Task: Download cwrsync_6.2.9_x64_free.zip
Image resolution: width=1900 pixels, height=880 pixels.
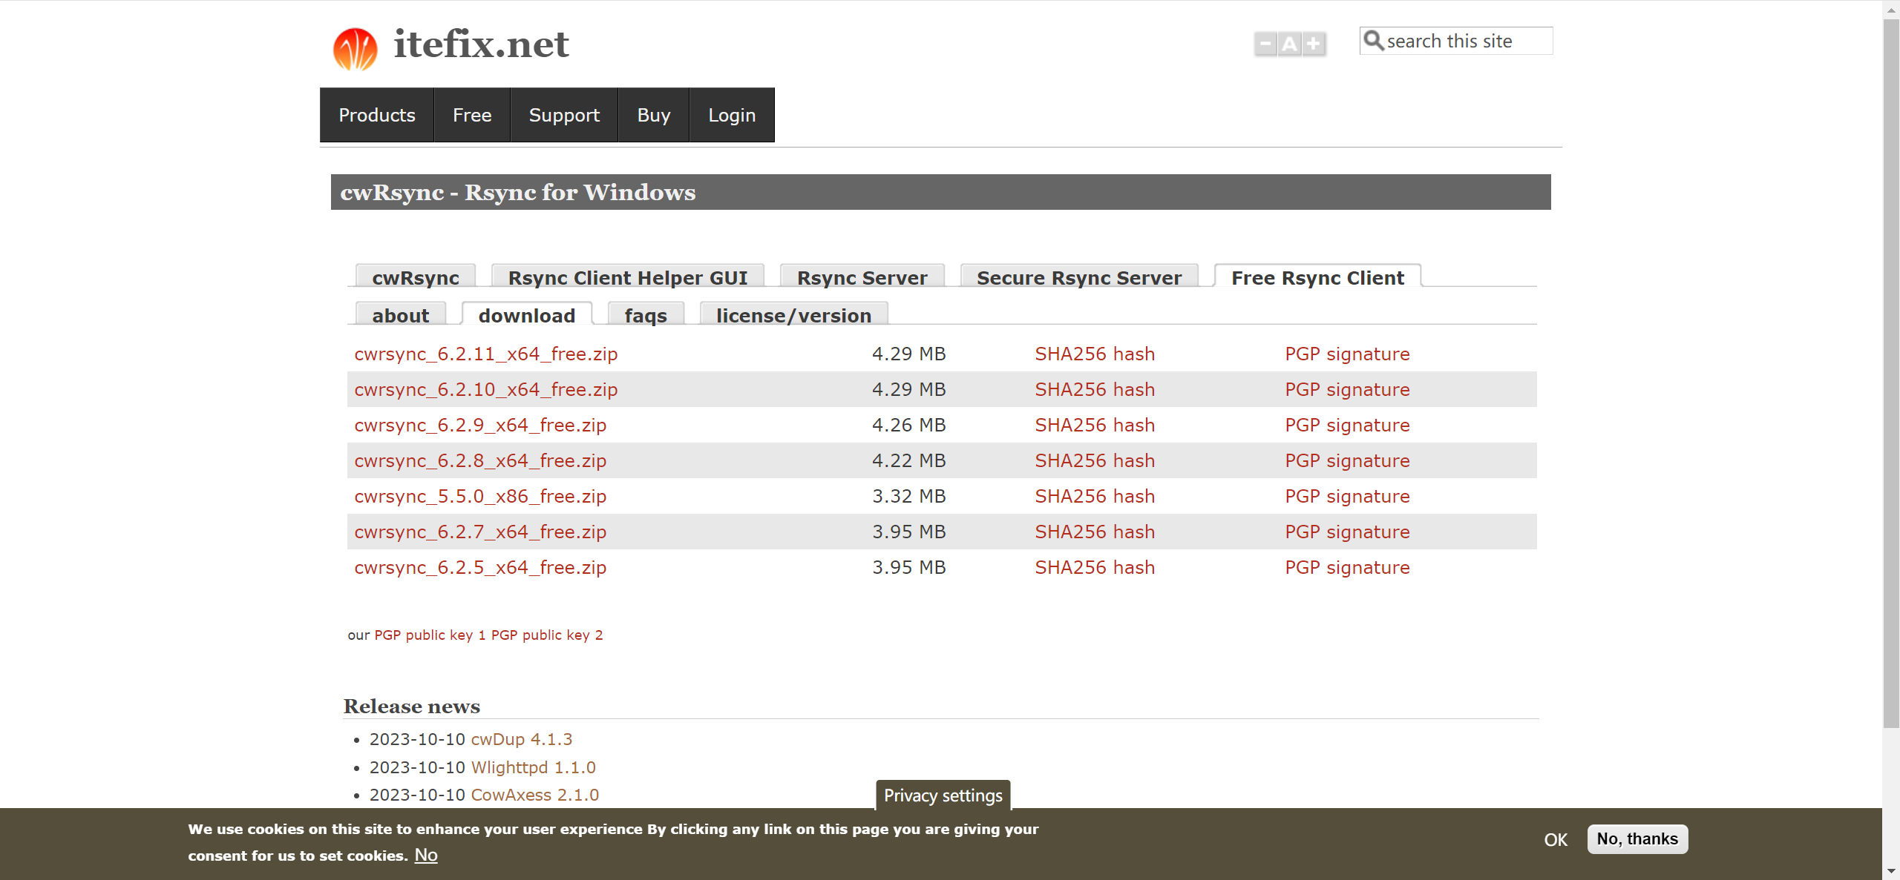Action: [x=480, y=425]
